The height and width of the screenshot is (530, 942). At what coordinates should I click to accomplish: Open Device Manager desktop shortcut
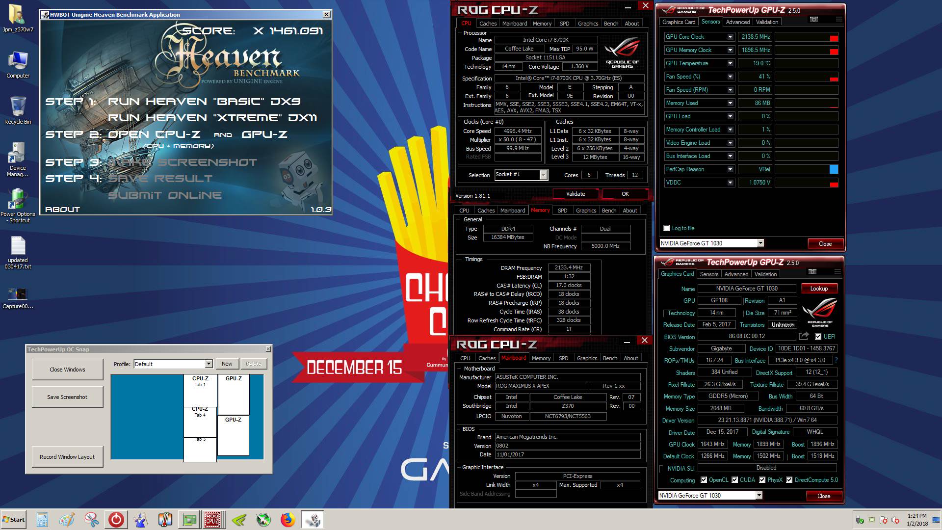[x=18, y=159]
